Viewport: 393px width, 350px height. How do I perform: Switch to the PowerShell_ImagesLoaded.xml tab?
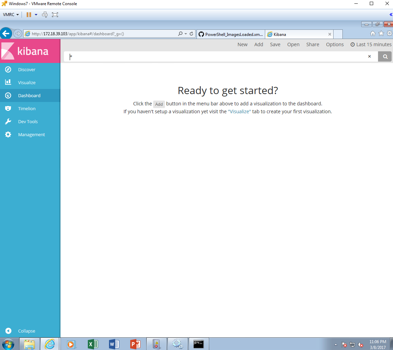231,34
